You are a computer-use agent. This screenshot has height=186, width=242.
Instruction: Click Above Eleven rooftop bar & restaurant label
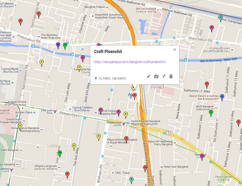click(x=204, y=97)
